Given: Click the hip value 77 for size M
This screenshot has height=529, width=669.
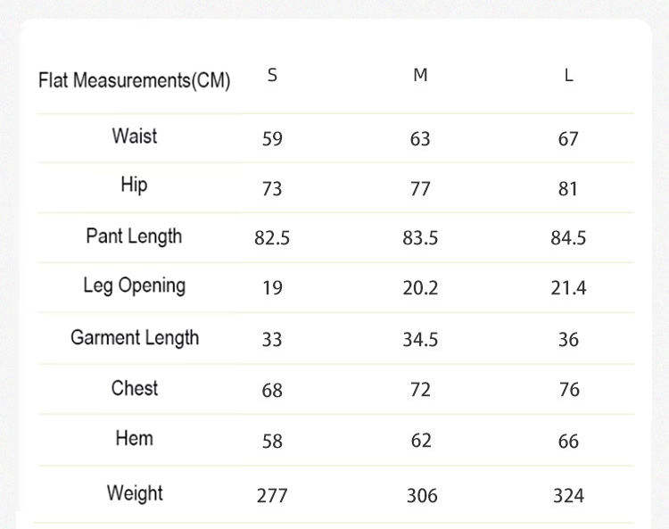Looking at the screenshot, I should [x=420, y=189].
